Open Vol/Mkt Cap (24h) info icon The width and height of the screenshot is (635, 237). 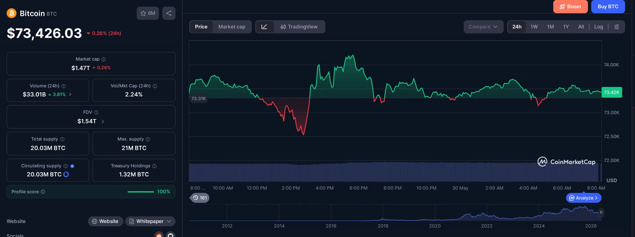155,86
